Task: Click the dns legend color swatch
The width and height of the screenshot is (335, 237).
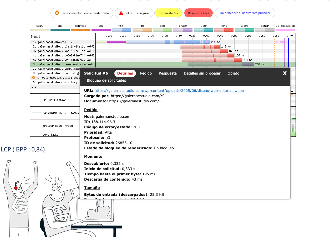Action: pos(60,30)
